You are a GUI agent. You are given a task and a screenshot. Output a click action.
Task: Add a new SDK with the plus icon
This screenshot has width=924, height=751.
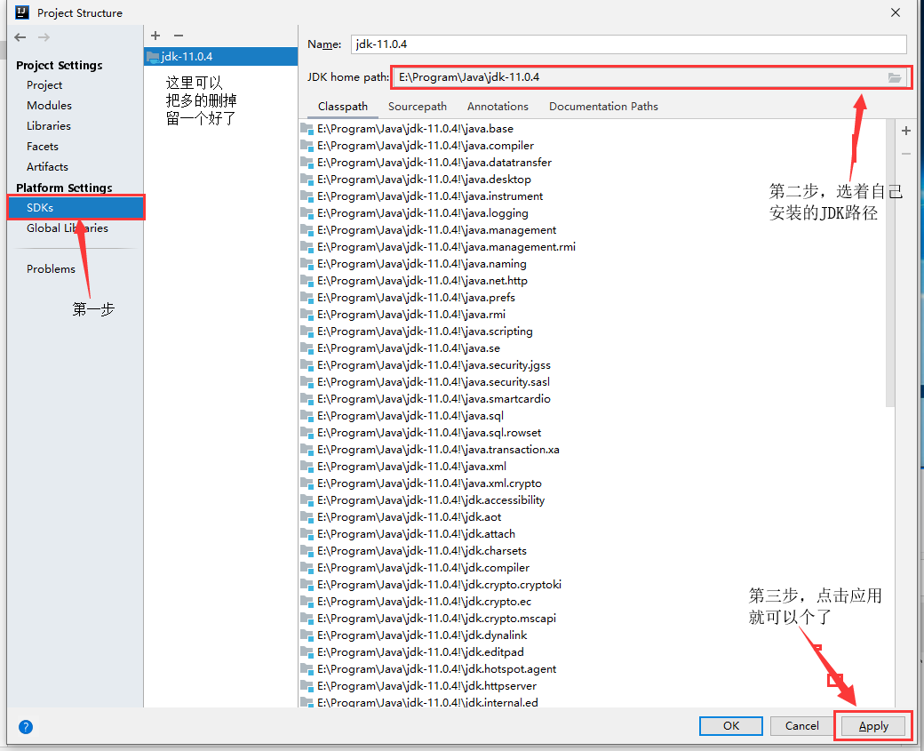(x=155, y=35)
